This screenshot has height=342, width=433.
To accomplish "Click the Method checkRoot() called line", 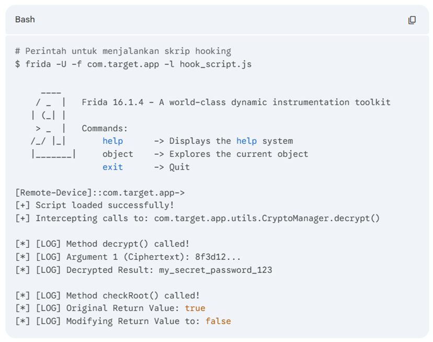I will [x=107, y=295].
